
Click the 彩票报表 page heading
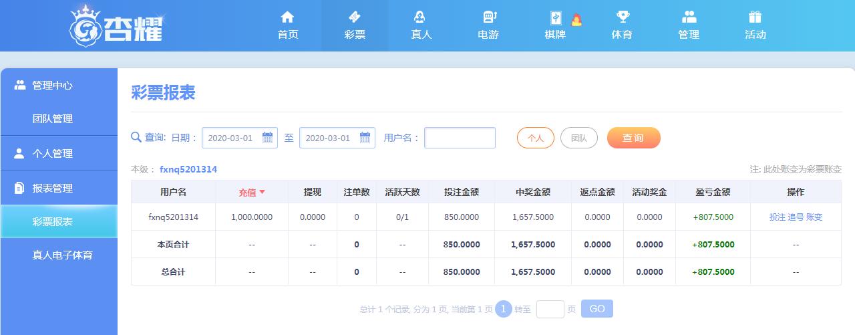click(163, 93)
